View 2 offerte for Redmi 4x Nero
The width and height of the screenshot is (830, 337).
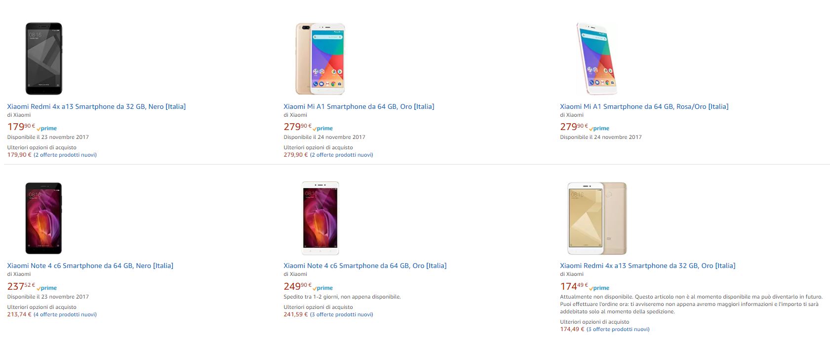[x=65, y=155]
